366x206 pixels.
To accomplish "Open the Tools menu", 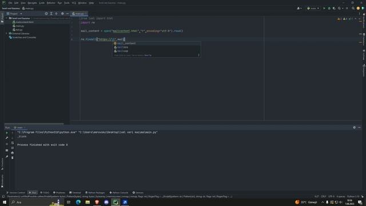I will 67,3.
